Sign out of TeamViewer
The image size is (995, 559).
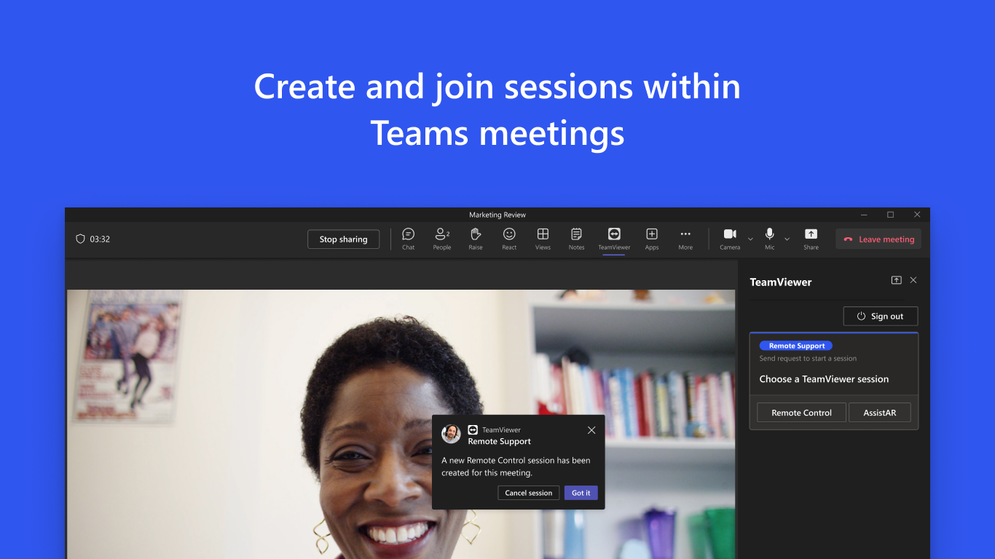pyautogui.click(x=881, y=316)
